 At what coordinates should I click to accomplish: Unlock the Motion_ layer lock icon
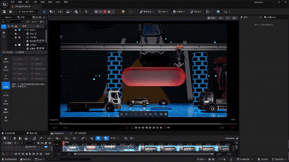(x=16, y=30)
